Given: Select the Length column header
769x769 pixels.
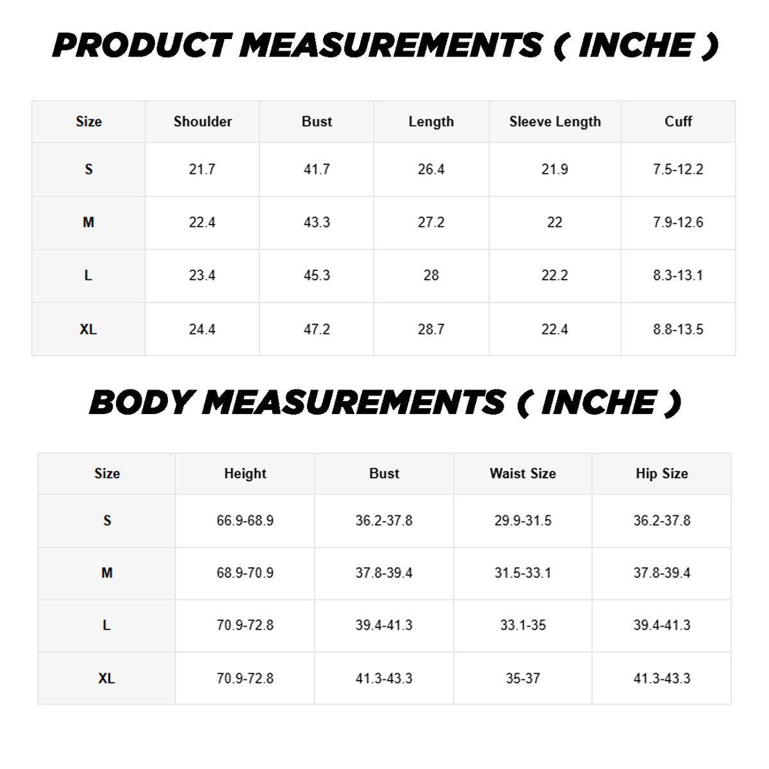Looking at the screenshot, I should [431, 122].
